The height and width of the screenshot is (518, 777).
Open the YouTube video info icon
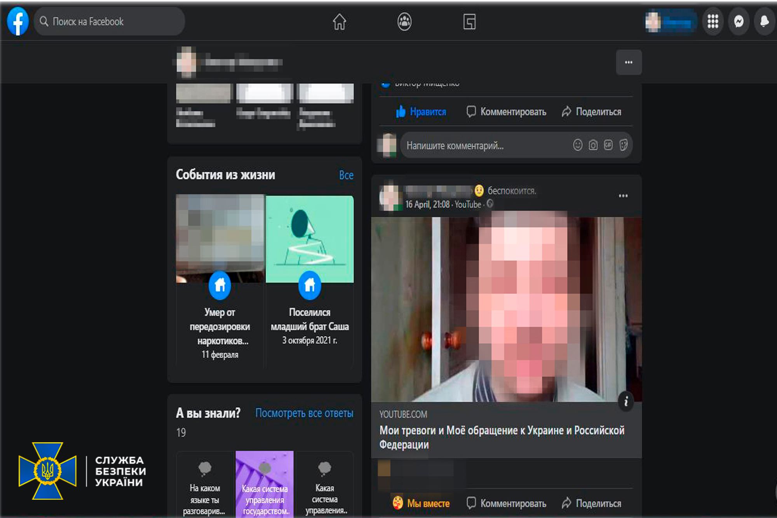click(626, 401)
